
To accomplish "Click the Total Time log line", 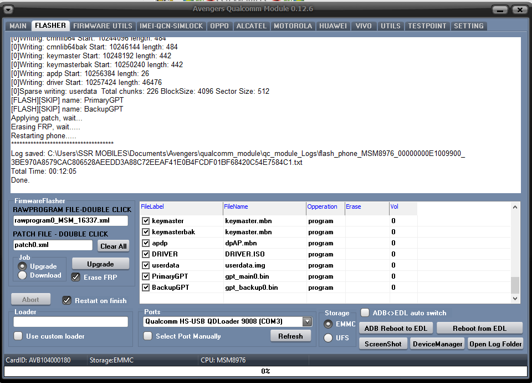I will coord(44,172).
